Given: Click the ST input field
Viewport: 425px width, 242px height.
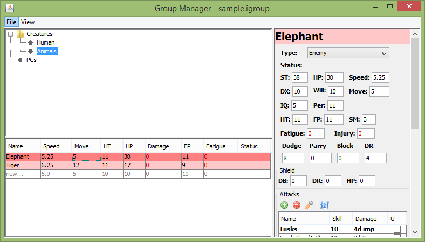Looking at the screenshot, I should click(300, 77).
